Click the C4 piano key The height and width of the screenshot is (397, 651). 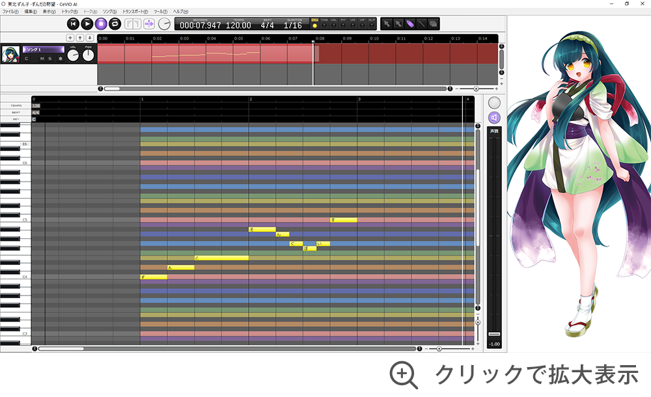16,277
